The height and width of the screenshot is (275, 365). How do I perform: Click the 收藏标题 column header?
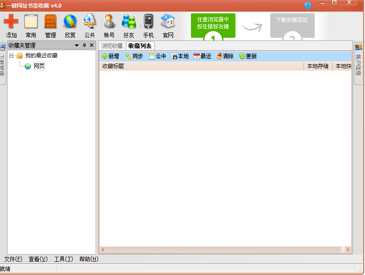click(x=113, y=66)
